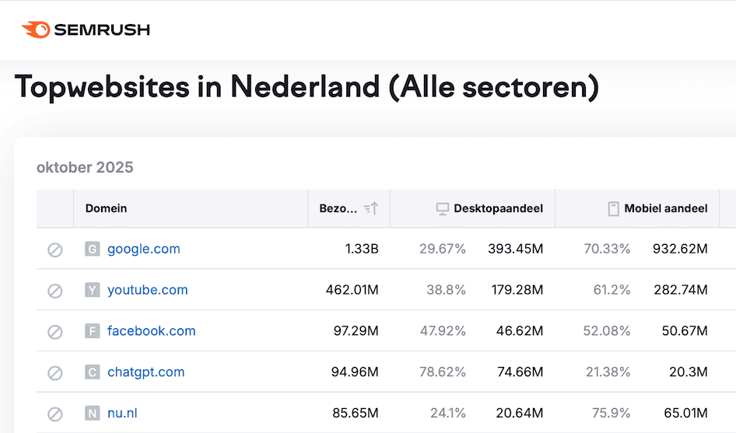Select desktop share 38.8% for youtube.com
This screenshot has width=736, height=433.
[x=446, y=290]
